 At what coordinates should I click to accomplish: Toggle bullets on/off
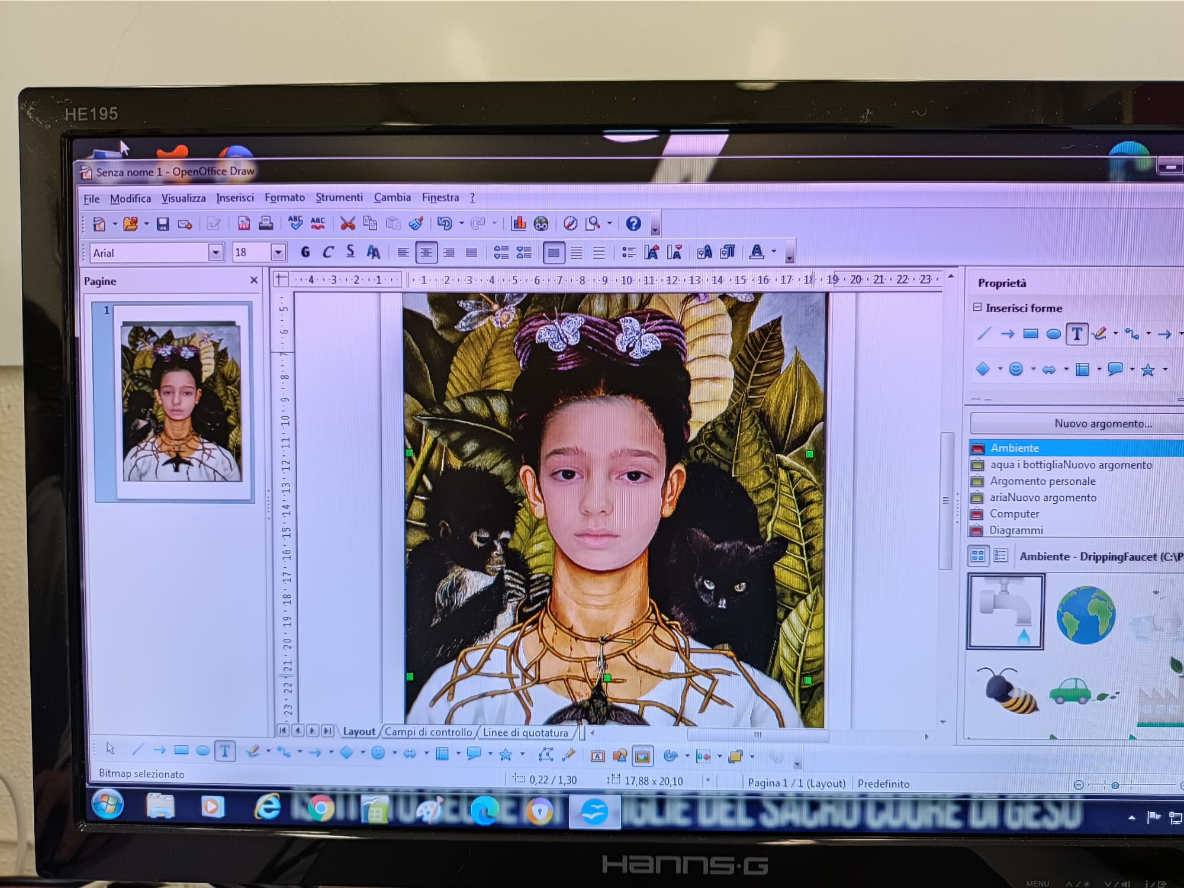click(629, 253)
